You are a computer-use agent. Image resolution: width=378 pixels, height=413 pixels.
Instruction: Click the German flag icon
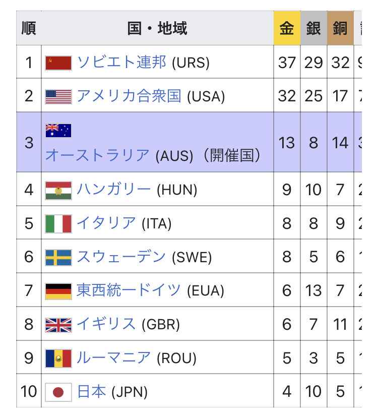(x=58, y=291)
